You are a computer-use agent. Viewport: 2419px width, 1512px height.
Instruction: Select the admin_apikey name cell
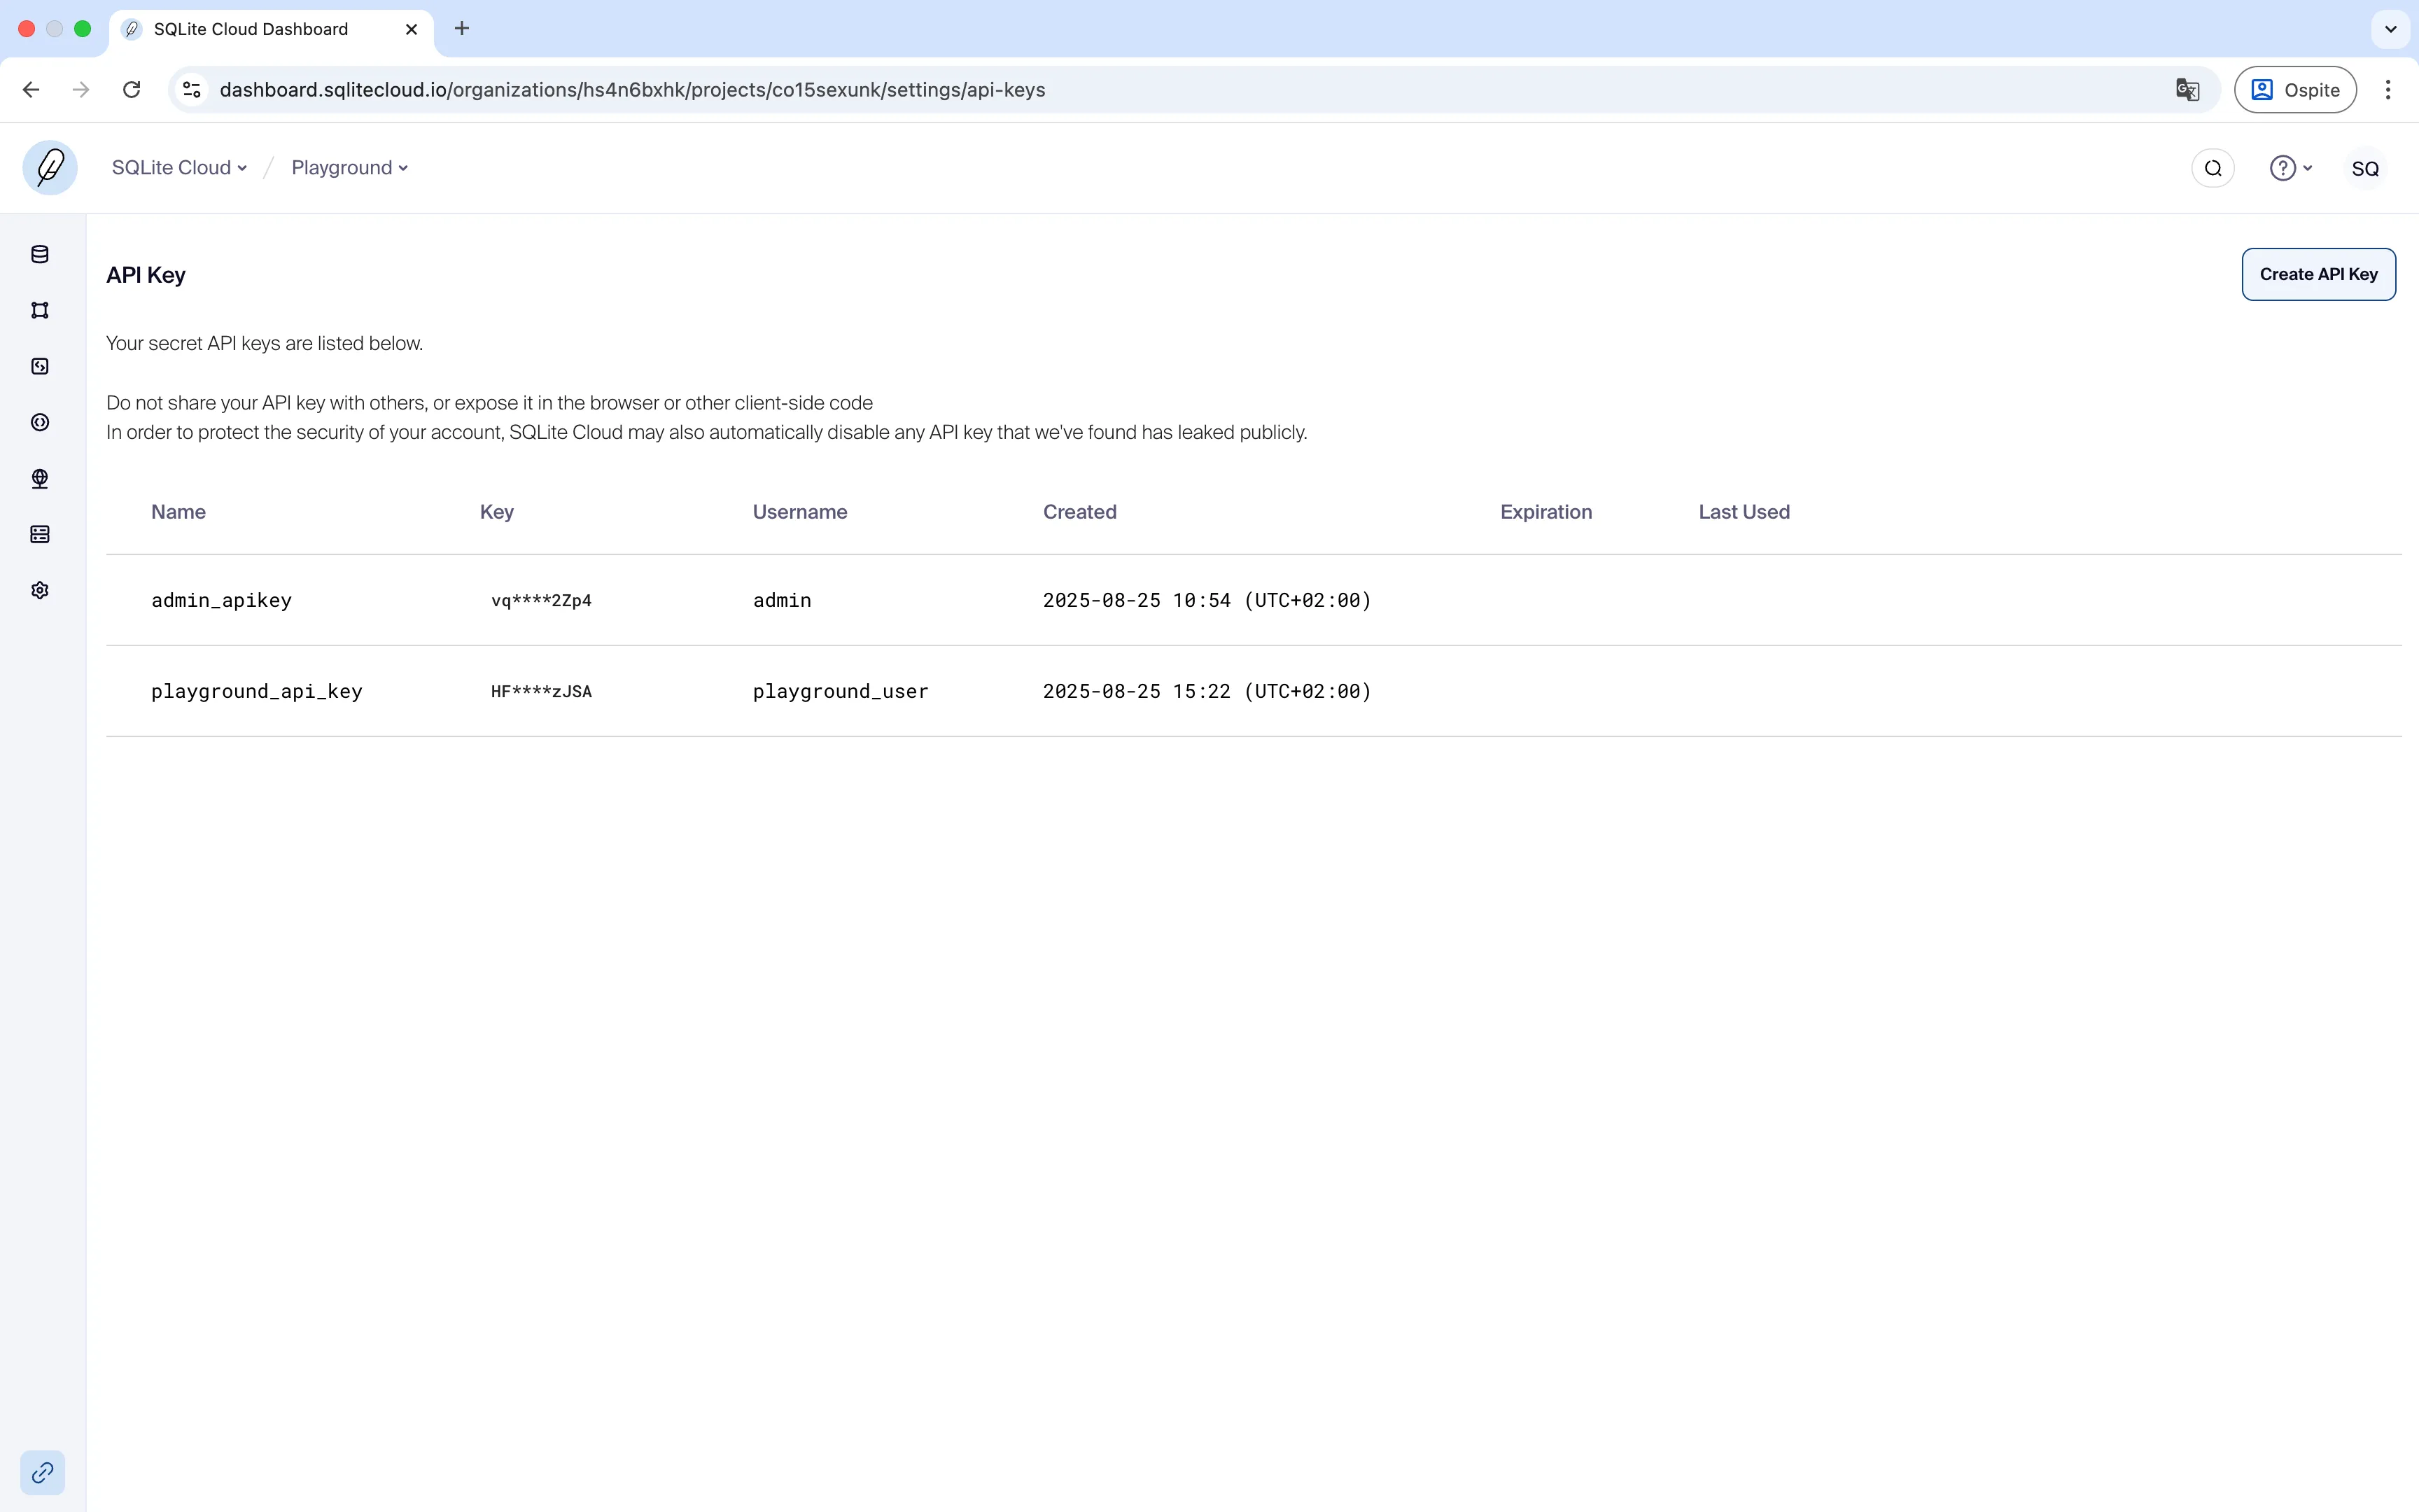pos(222,600)
